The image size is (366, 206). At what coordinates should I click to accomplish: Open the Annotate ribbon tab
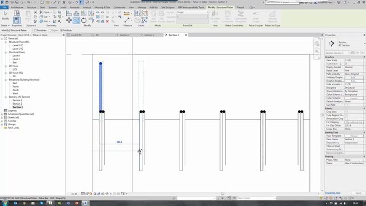74,7
